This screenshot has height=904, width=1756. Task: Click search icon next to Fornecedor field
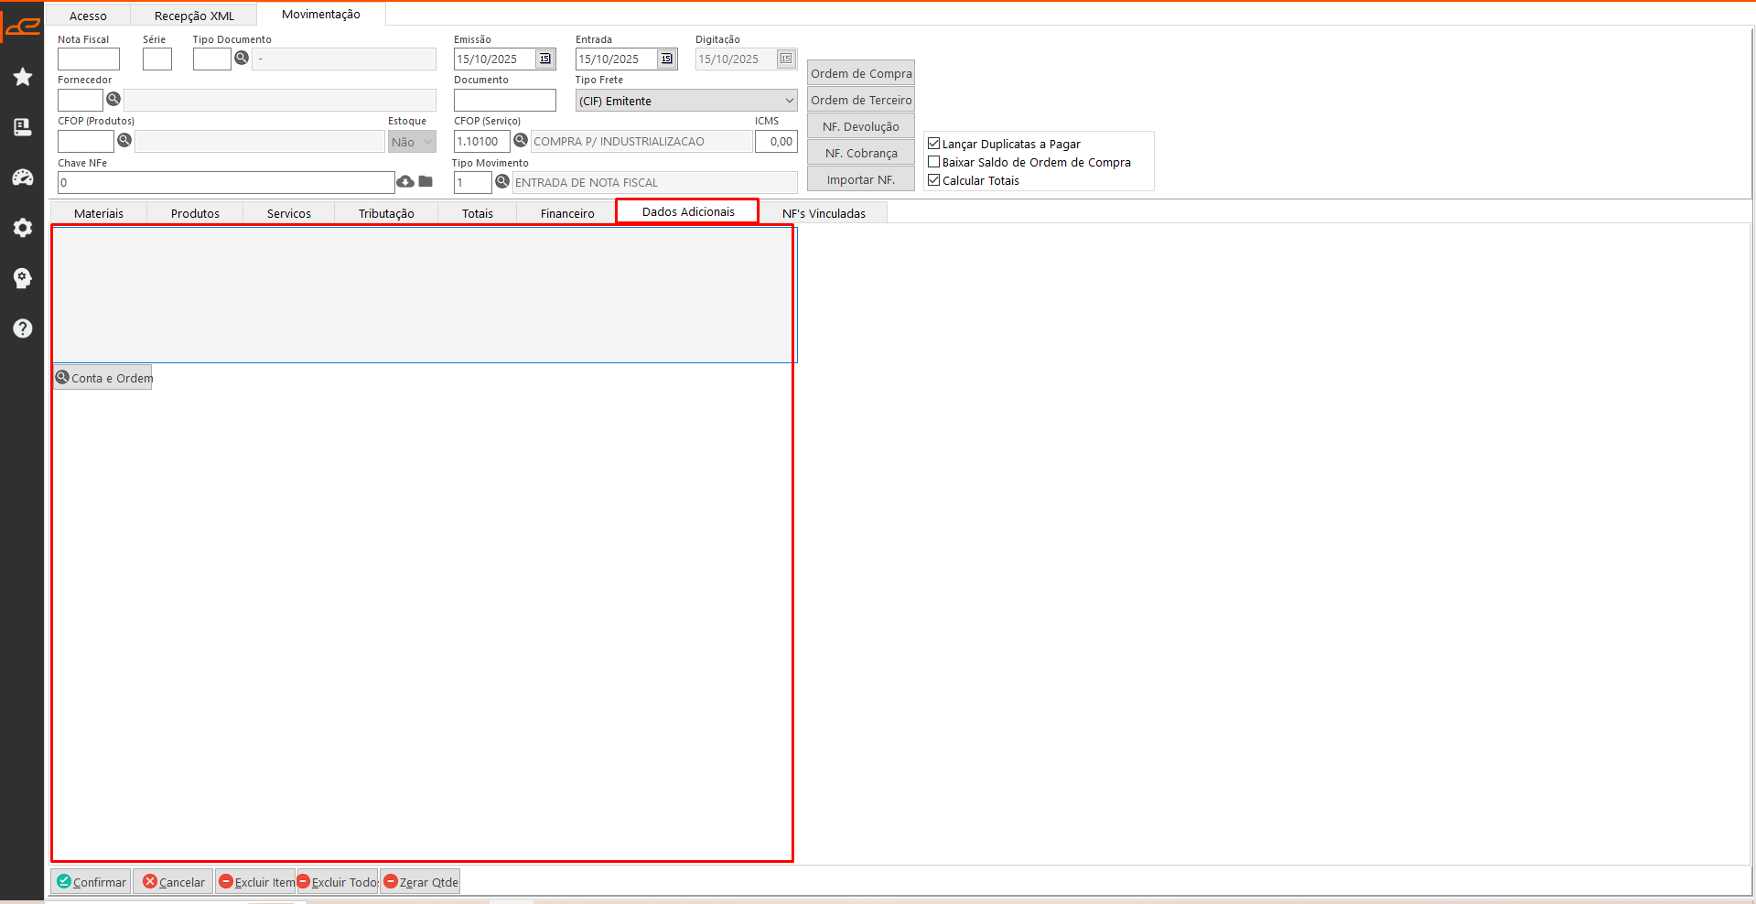tap(113, 99)
